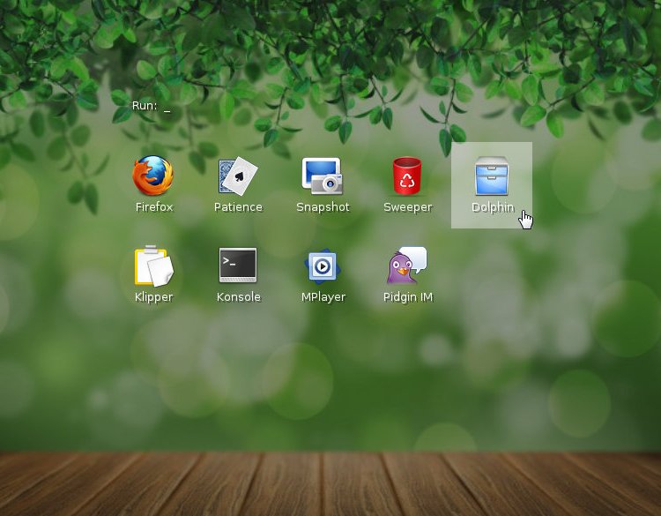This screenshot has height=516, width=661.
Task: Click the "MPlayer" text label
Action: coord(323,297)
